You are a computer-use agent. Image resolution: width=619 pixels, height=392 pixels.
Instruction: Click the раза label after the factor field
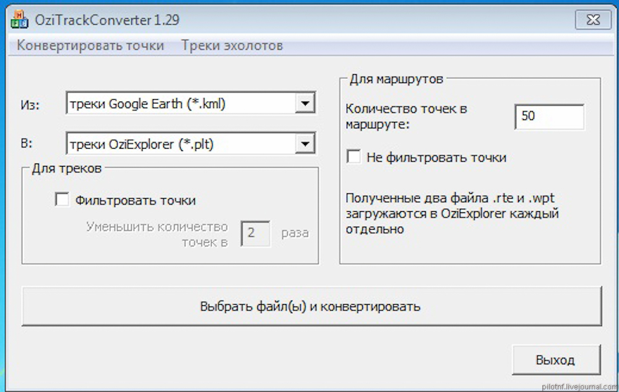295,233
